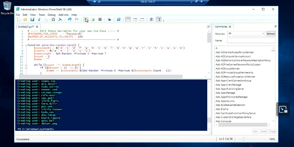Open the Add-ons menu

tap(63, 15)
